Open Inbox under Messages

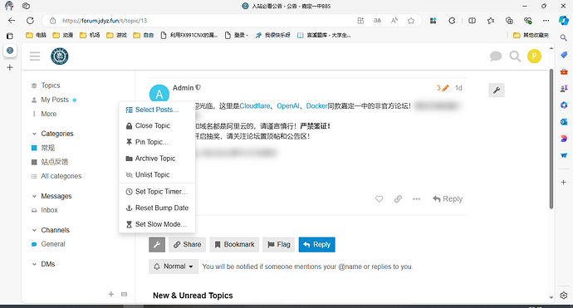click(49, 210)
